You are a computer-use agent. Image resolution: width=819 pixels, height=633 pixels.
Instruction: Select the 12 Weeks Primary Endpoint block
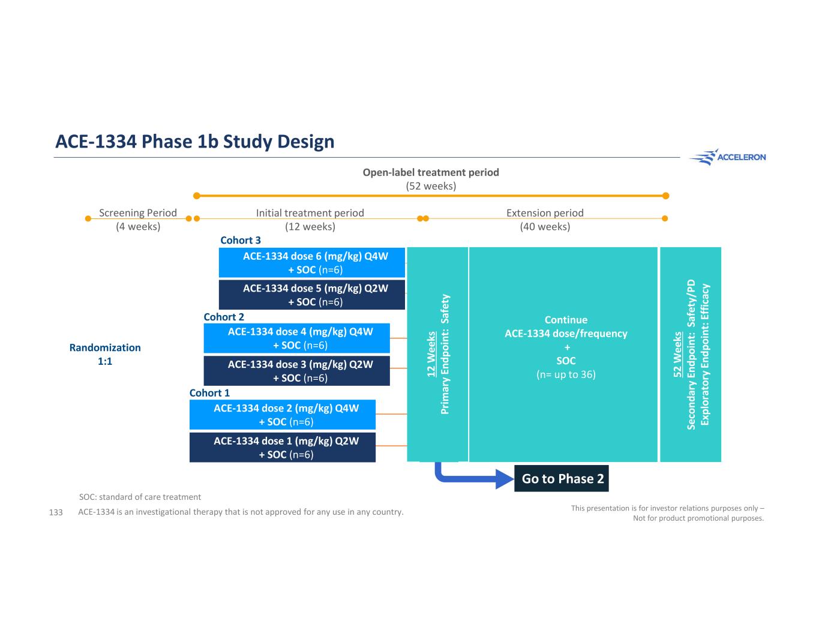[x=437, y=354]
